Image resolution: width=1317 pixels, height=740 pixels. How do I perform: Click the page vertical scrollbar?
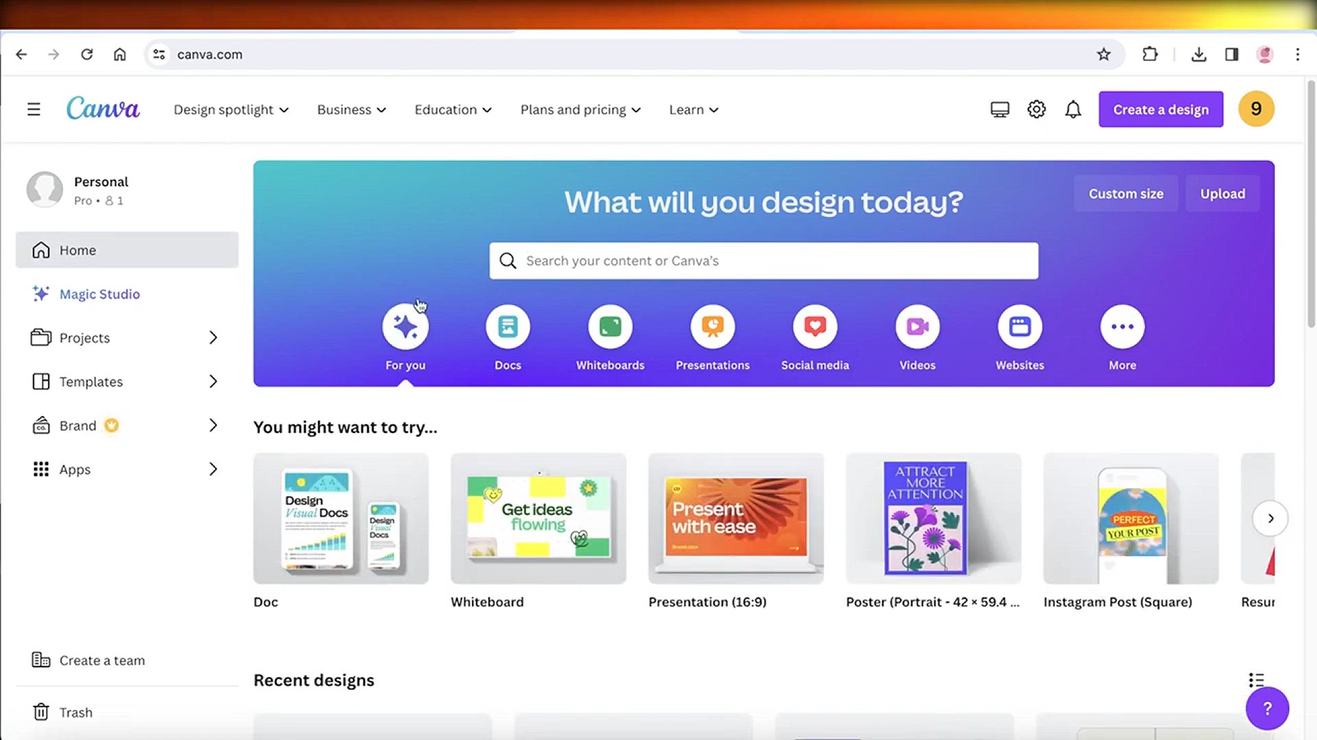pos(1310,206)
